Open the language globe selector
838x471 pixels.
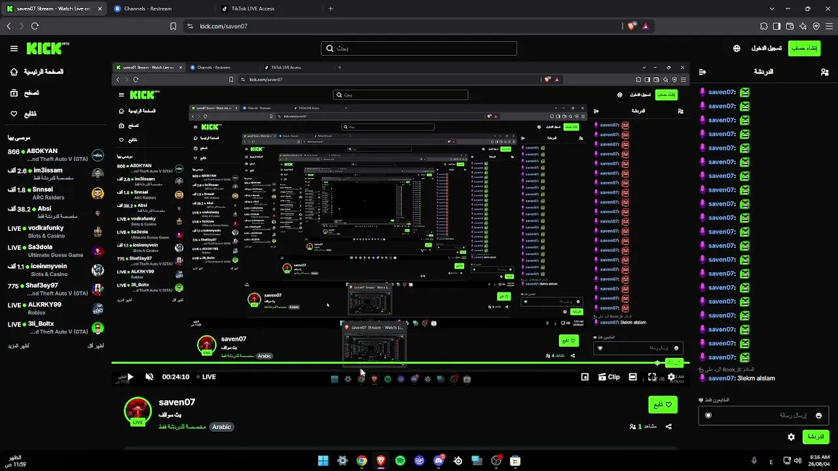[x=737, y=48]
